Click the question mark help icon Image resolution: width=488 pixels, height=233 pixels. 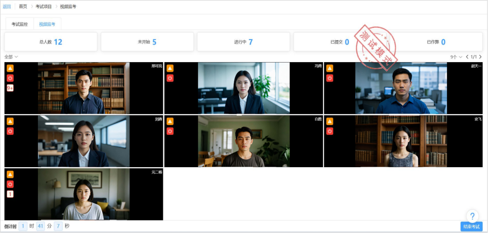tap(472, 216)
